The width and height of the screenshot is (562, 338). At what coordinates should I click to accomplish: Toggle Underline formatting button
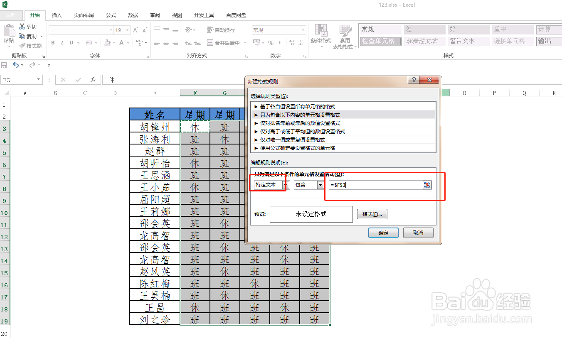tap(71, 43)
